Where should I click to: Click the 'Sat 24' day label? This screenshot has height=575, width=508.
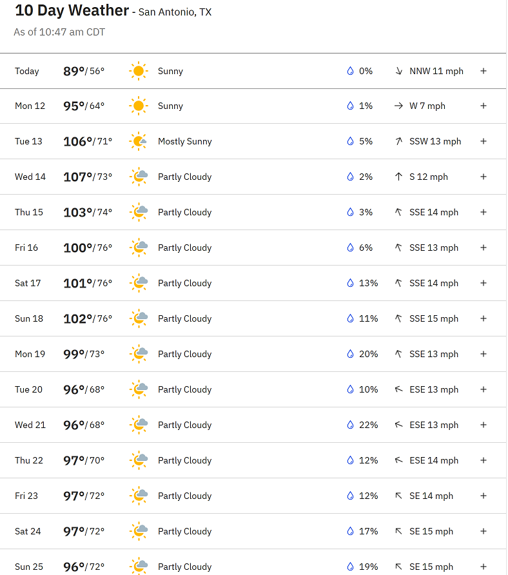click(28, 531)
